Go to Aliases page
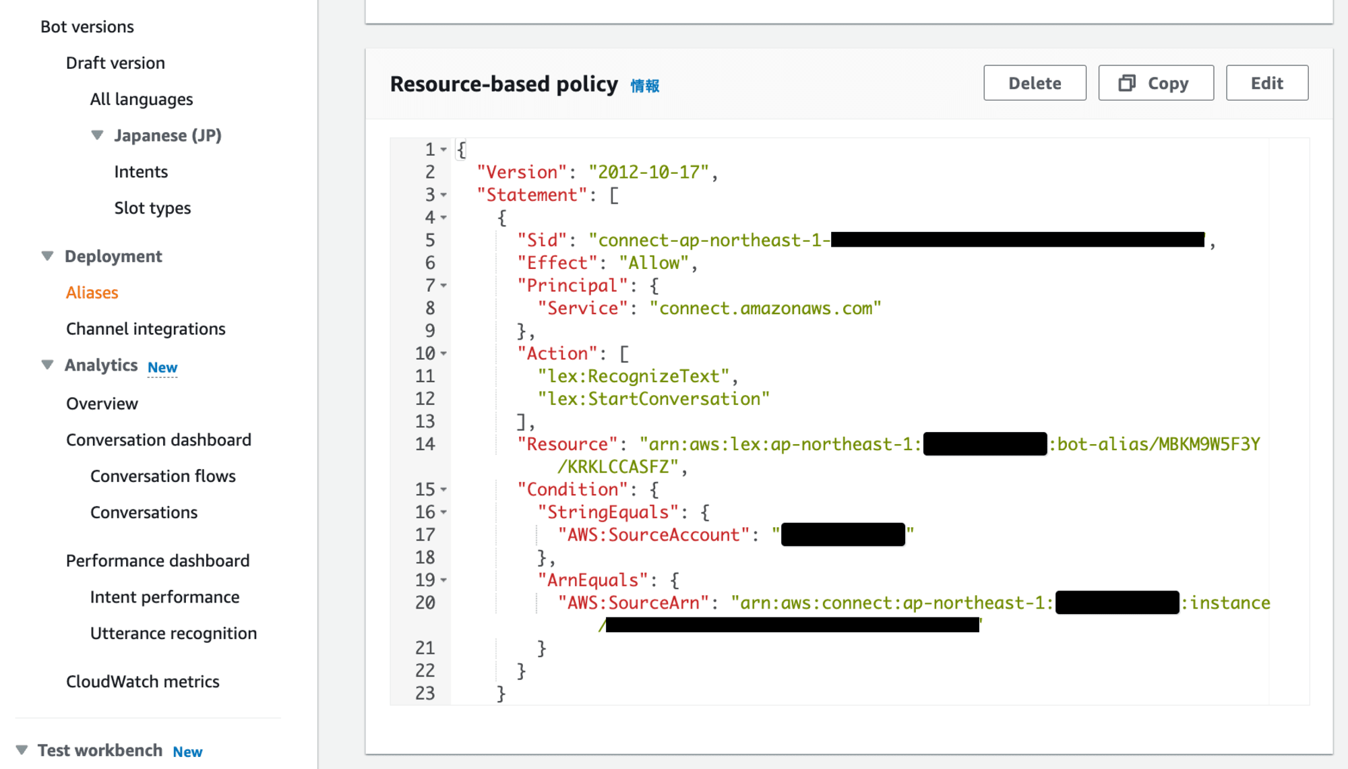The image size is (1348, 769). [x=92, y=293]
